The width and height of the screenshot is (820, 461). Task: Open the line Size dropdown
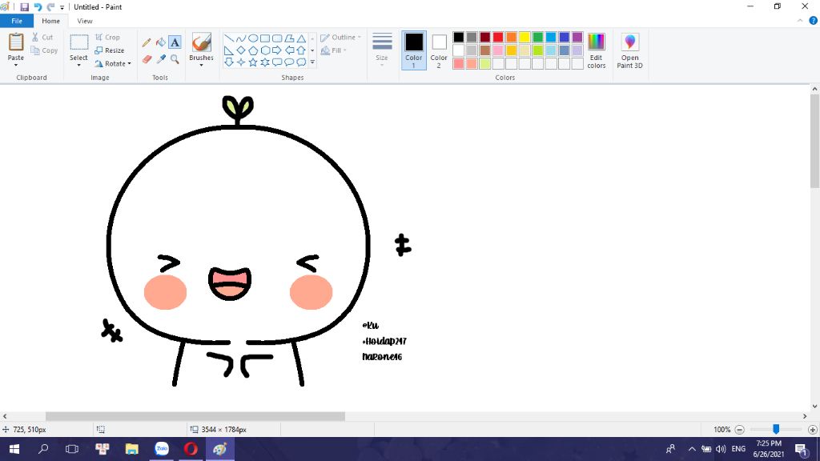coord(382,50)
